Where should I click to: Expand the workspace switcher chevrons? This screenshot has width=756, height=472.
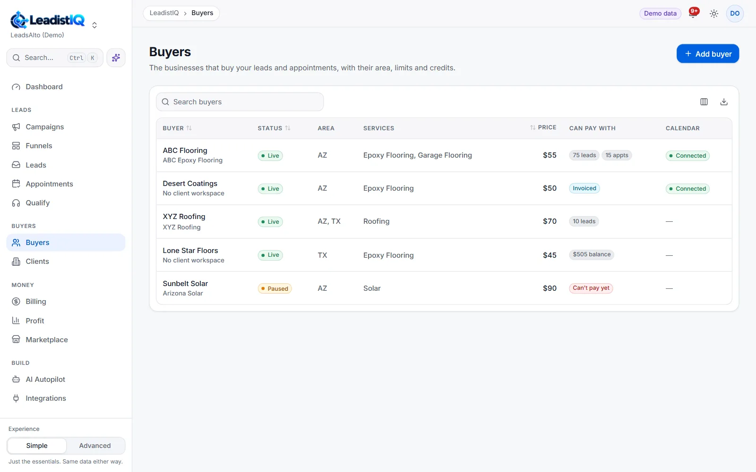pyautogui.click(x=94, y=25)
